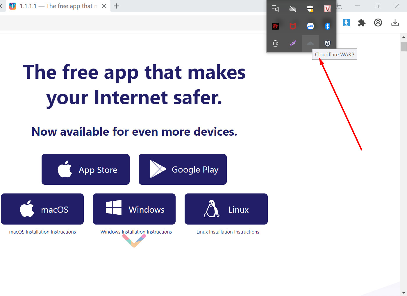This screenshot has height=296, width=407.
Task: Click the OneDrive cloud tray icon
Action: [293, 9]
